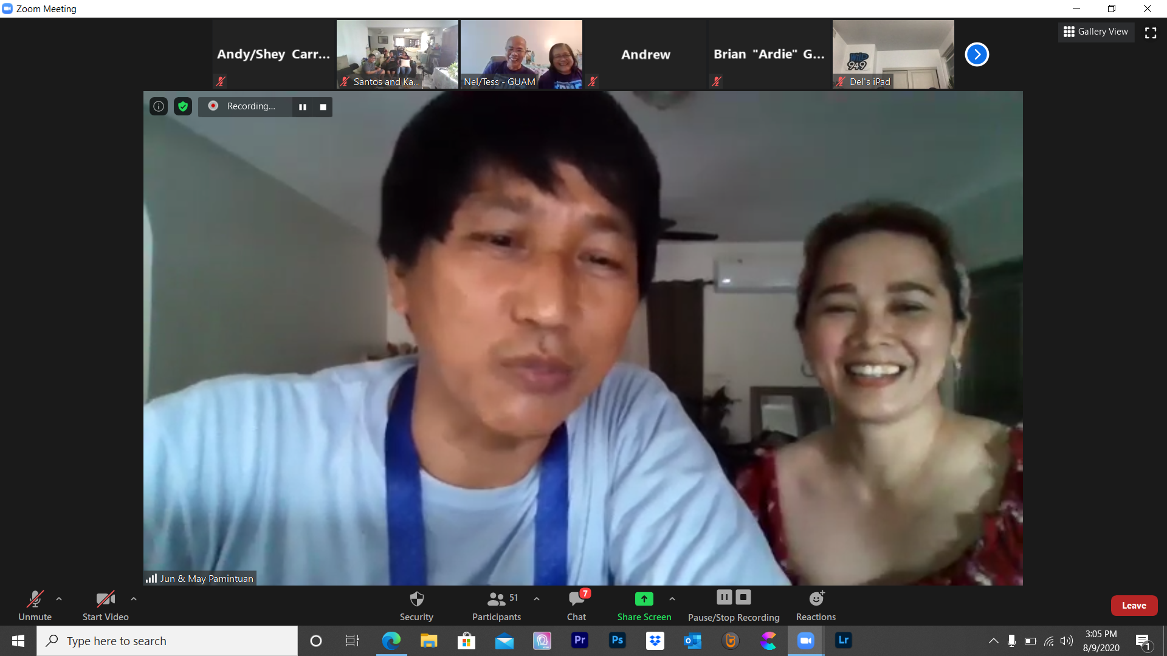Open the Chat panel
This screenshot has height=656, width=1167.
[x=577, y=606]
